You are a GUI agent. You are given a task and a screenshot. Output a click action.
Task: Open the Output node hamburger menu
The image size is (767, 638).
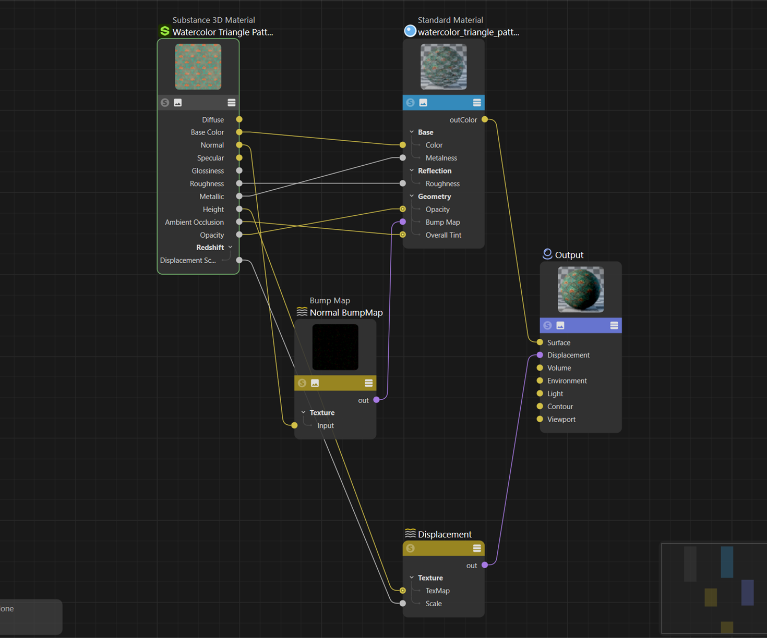(x=614, y=326)
